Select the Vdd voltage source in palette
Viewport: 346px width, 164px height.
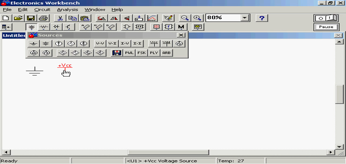tap(166, 44)
